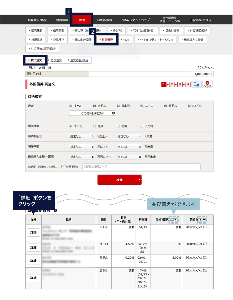Open 取引 menu
Image resolution: width=233 pixels, height=300 pixels.
[82, 20]
